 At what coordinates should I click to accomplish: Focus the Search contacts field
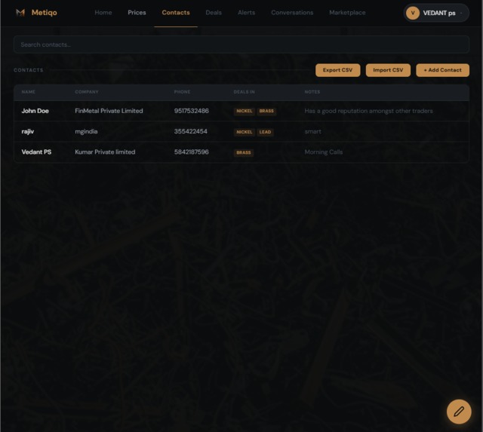coord(241,44)
